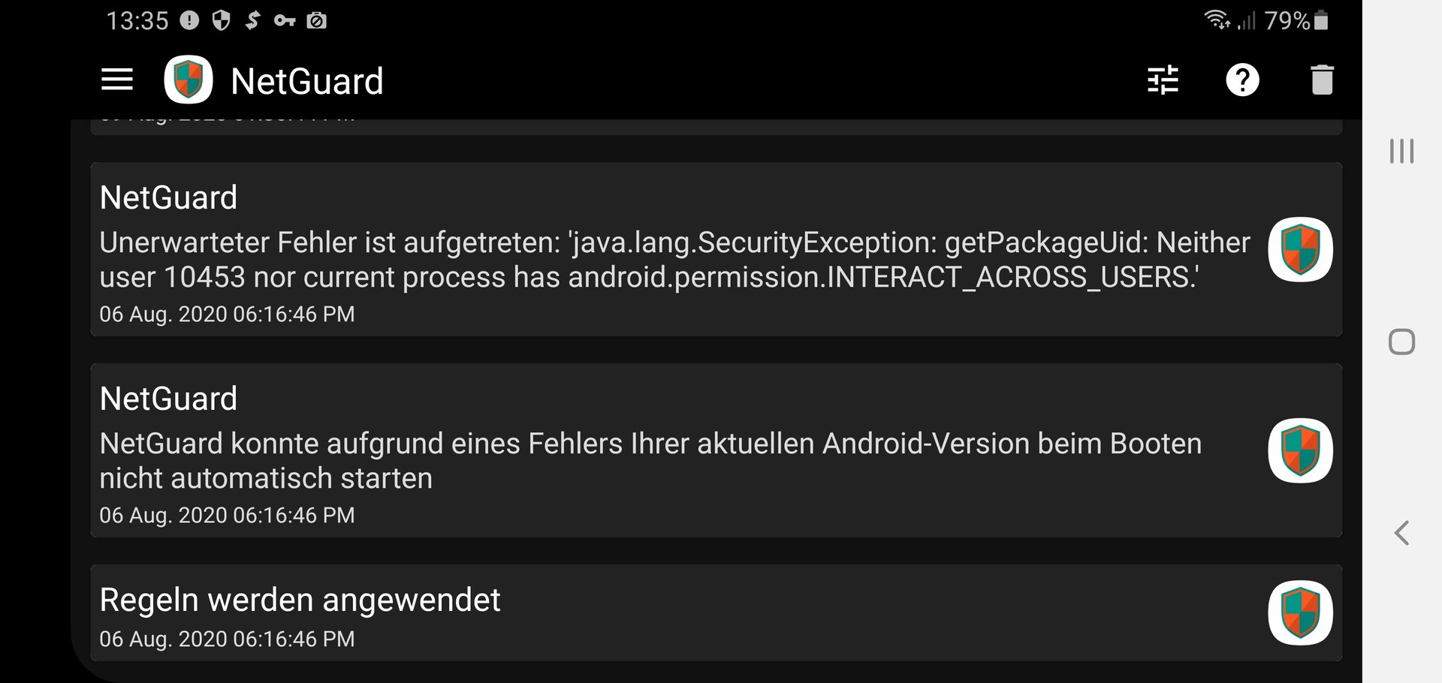1442x683 pixels.
Task: Open the SecurityException error log entry
Action: click(x=716, y=249)
